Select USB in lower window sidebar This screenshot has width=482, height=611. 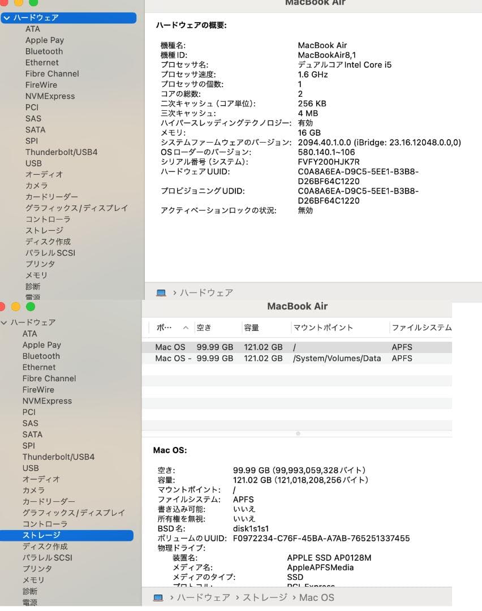pos(31,468)
